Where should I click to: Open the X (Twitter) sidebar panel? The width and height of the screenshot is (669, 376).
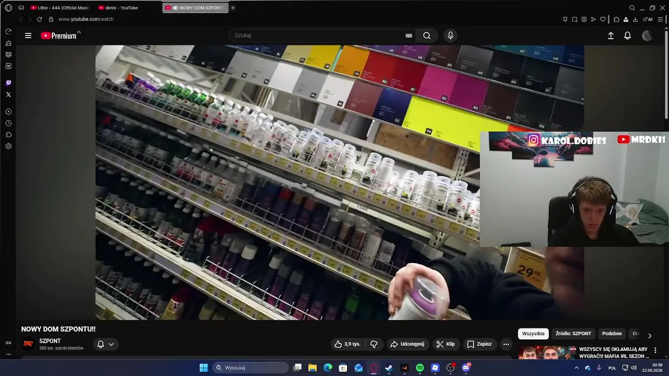click(x=8, y=95)
